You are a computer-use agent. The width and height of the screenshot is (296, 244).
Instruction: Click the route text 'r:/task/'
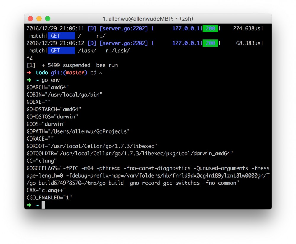[x=118, y=51]
